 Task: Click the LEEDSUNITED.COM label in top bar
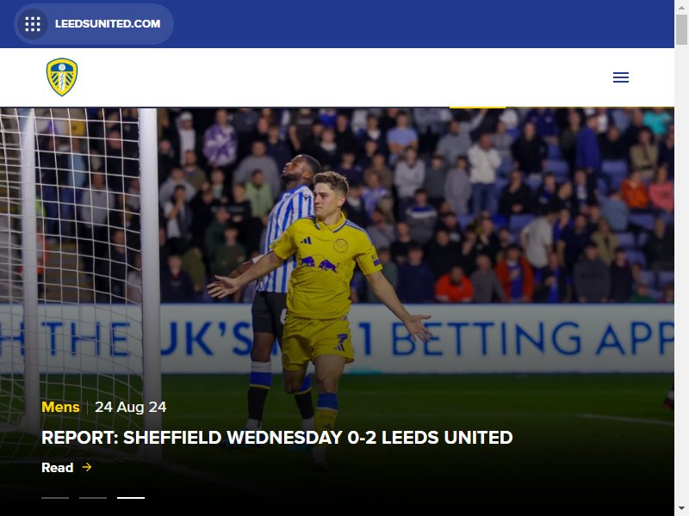[x=108, y=24]
